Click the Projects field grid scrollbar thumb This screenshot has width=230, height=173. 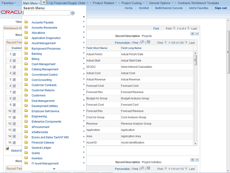(x=195, y=60)
